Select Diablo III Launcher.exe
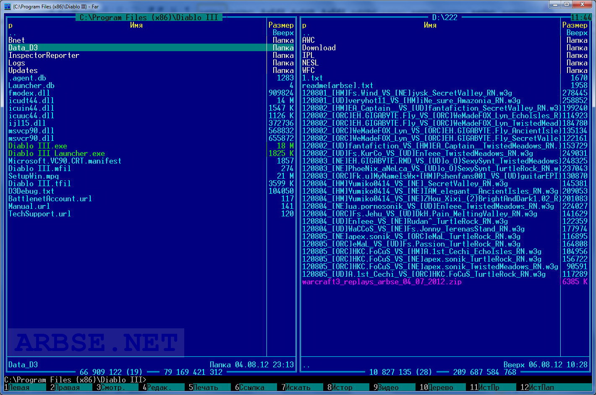 point(57,153)
